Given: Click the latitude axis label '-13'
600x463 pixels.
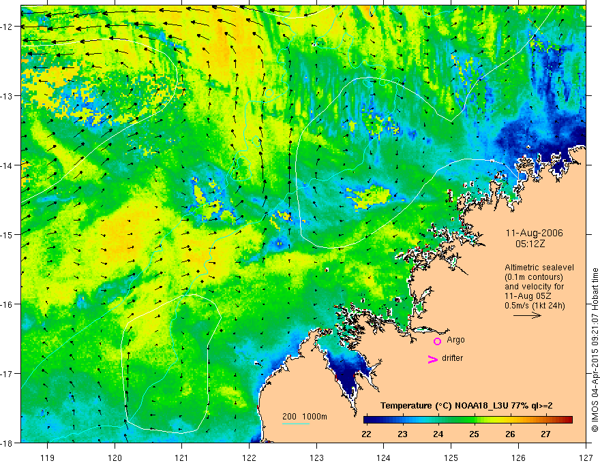Looking at the screenshot, I should 7,96.
